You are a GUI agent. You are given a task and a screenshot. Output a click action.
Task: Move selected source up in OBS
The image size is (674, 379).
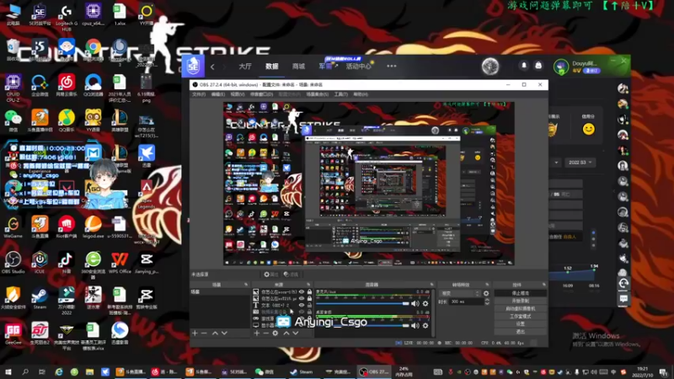[x=286, y=334]
